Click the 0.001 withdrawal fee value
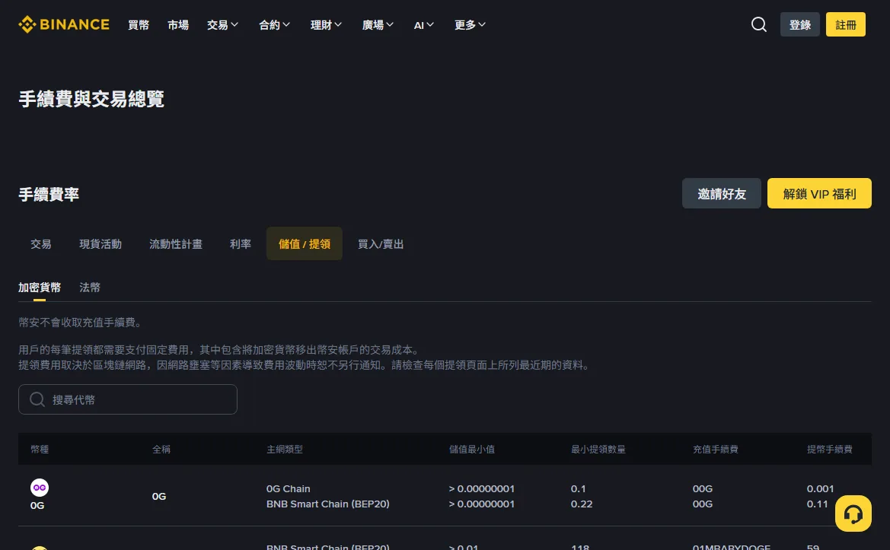Image resolution: width=890 pixels, height=550 pixels. point(820,489)
